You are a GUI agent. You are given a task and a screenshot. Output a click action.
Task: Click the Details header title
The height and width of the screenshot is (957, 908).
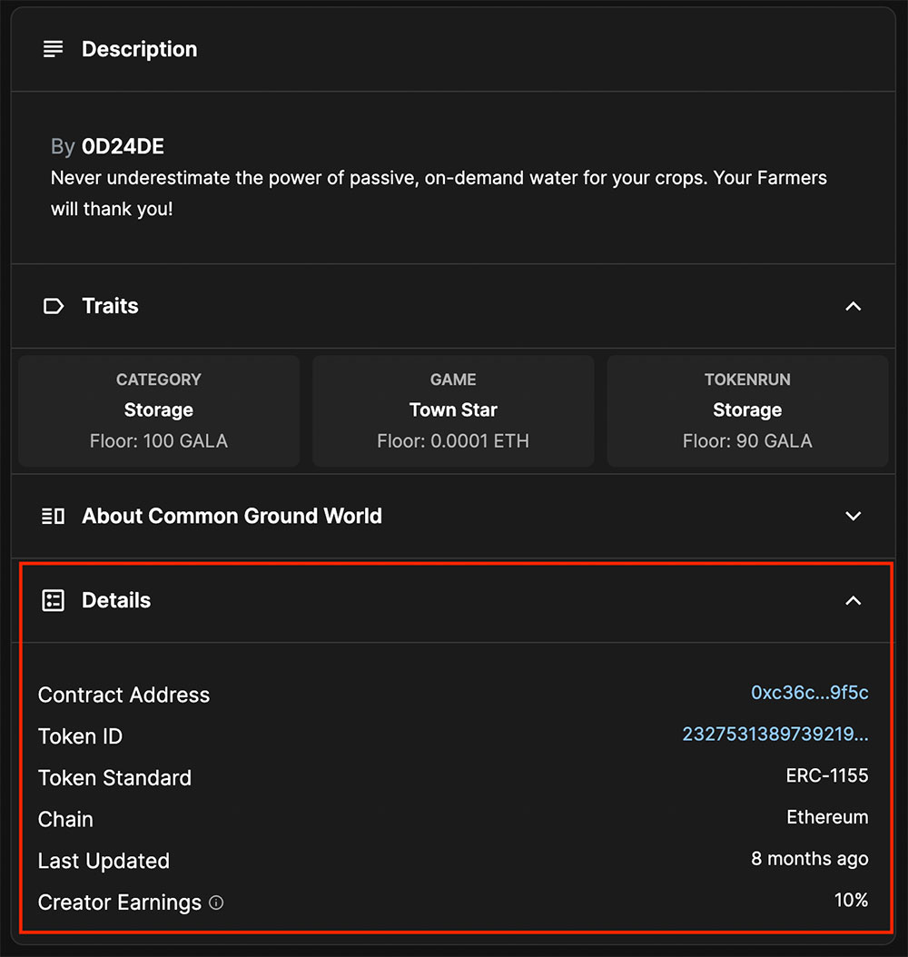click(x=116, y=600)
